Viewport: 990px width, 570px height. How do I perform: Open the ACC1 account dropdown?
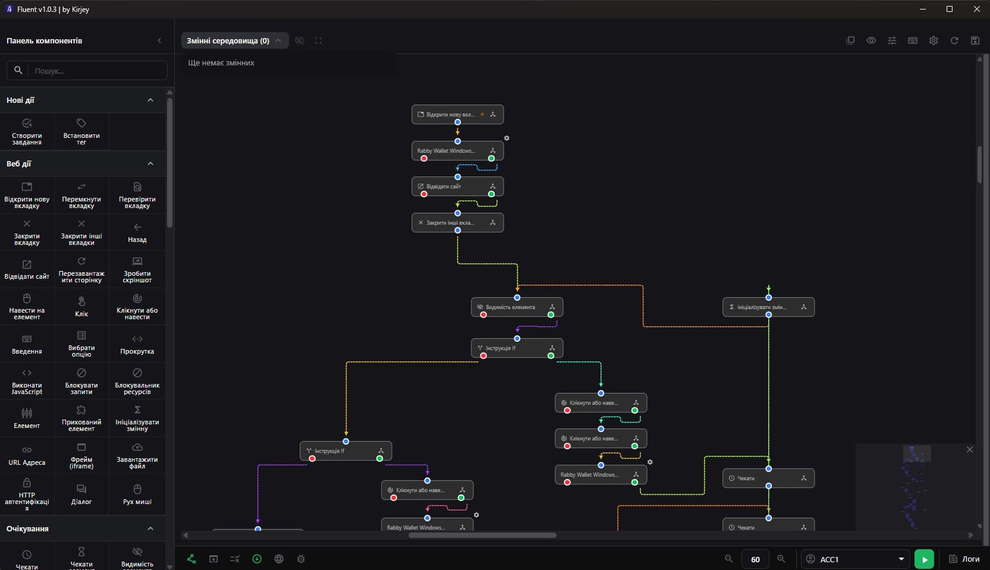856,559
